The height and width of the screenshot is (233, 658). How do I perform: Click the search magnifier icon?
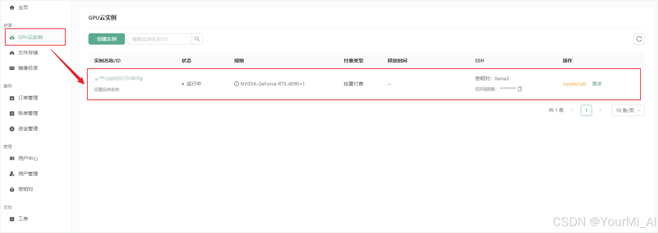(x=197, y=39)
